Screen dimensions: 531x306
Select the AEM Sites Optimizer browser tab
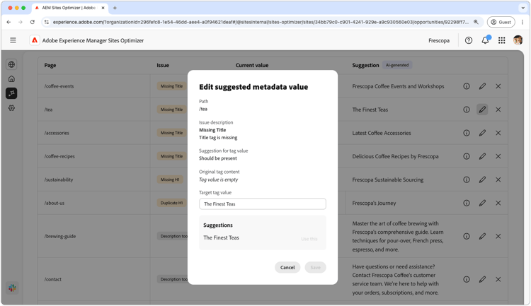point(67,8)
